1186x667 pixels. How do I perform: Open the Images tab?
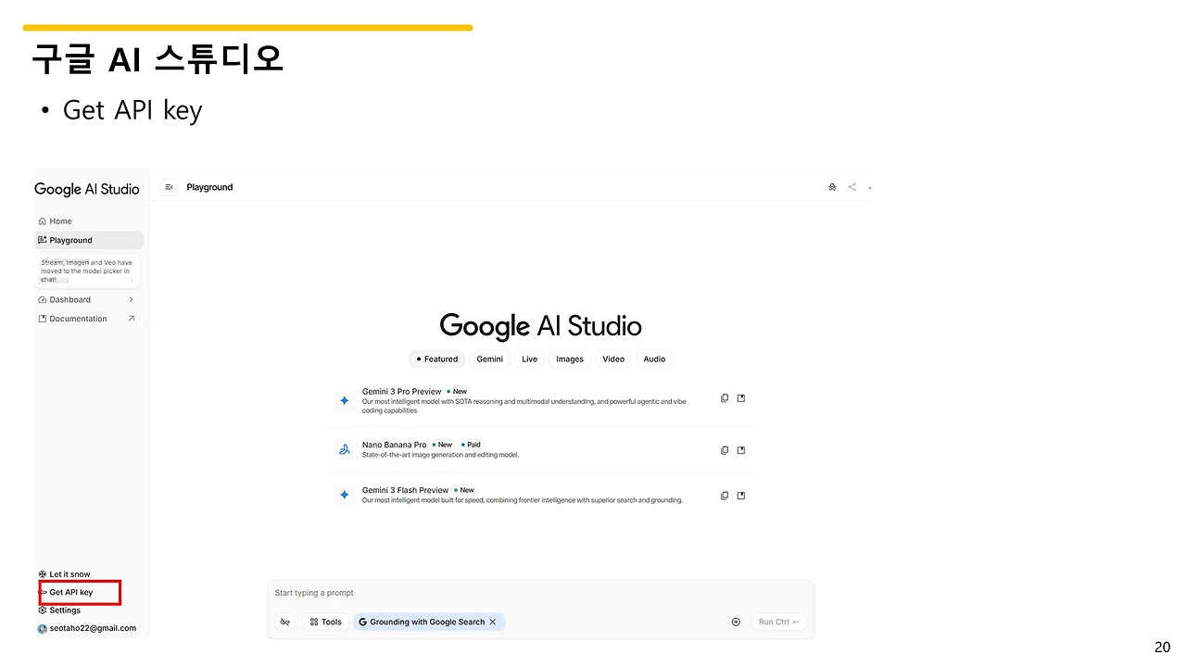point(570,359)
